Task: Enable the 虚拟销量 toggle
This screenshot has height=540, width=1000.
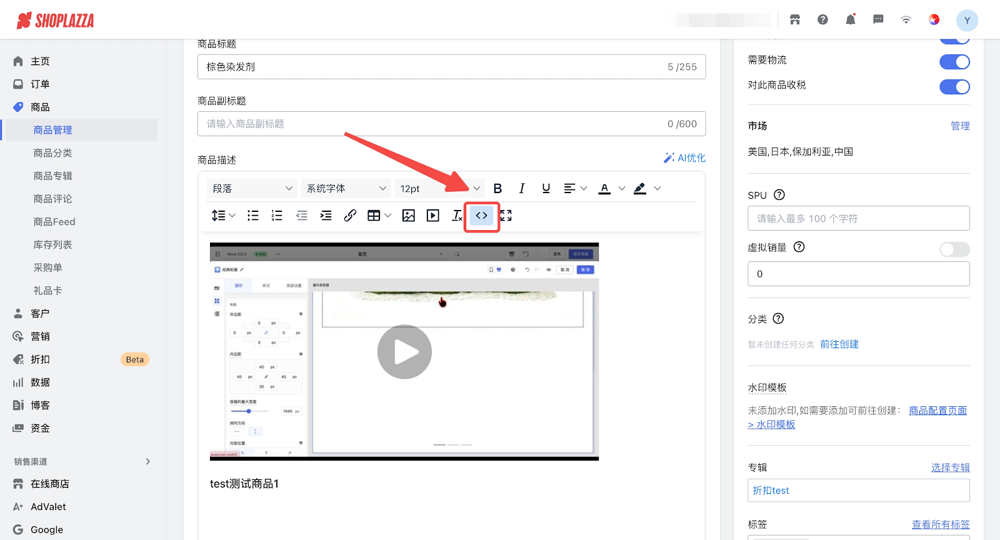Action: [954, 249]
